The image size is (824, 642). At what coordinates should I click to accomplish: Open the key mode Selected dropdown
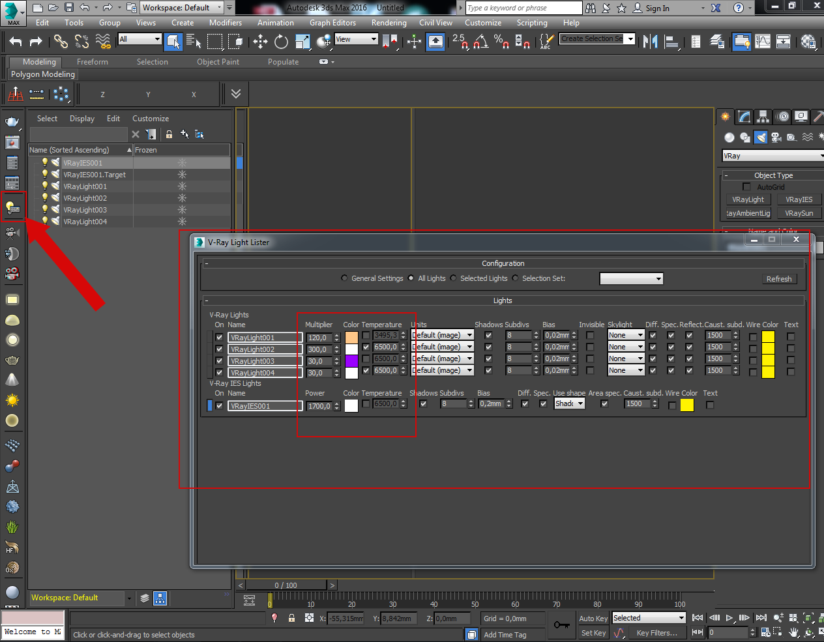649,618
